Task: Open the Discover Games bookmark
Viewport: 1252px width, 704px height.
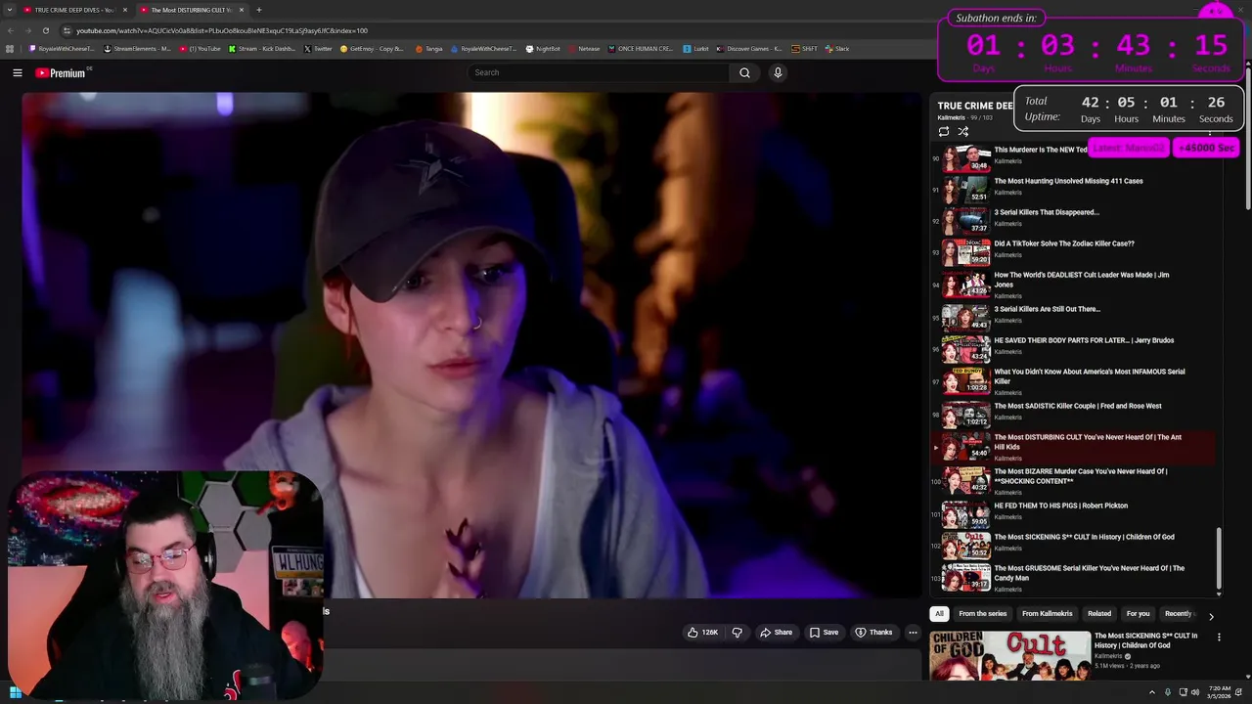Action: (748, 48)
